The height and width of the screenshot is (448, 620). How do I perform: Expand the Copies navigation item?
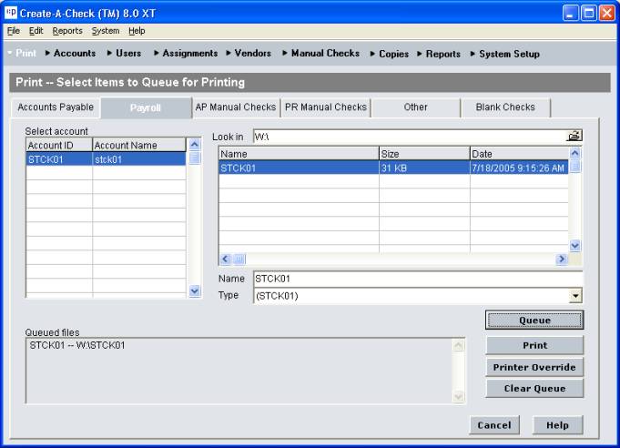[x=390, y=54]
